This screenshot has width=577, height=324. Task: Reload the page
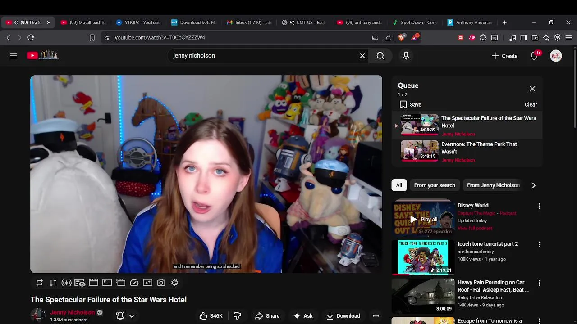click(x=31, y=38)
